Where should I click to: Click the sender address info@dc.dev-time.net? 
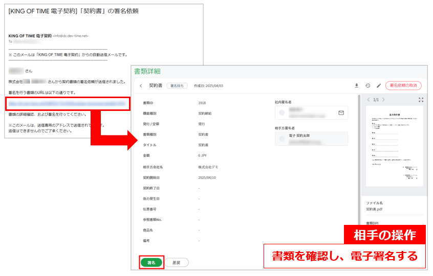[x=71, y=36]
